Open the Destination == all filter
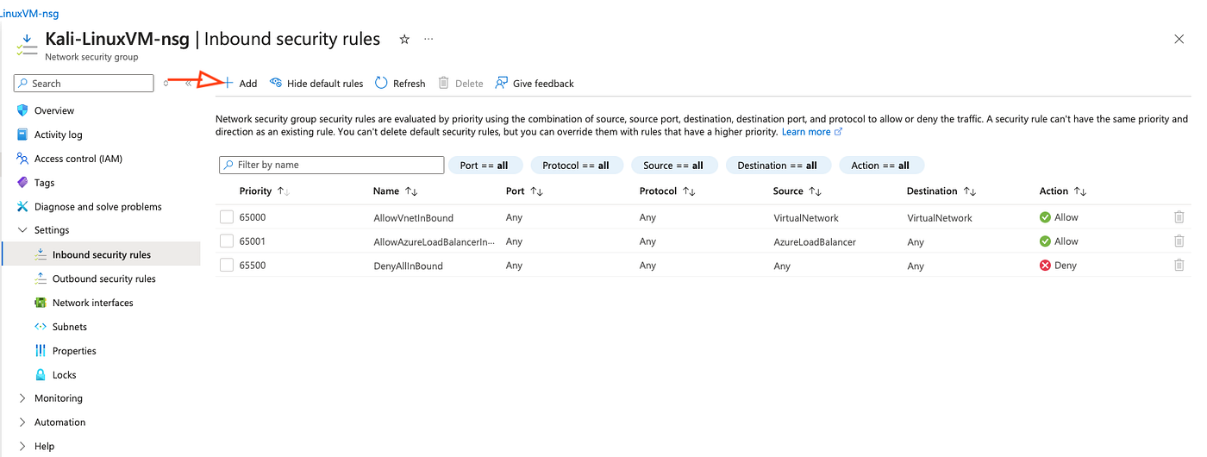The image size is (1207, 457). click(779, 166)
